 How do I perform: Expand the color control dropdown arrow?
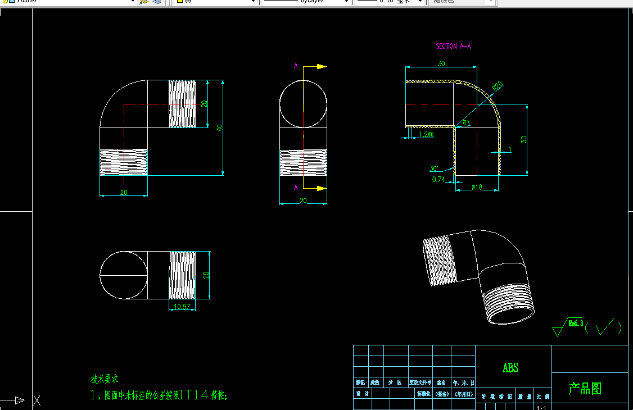tap(253, 2)
